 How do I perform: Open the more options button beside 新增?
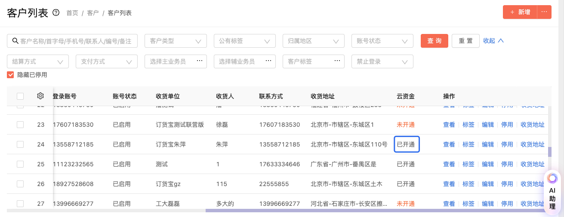tap(544, 12)
